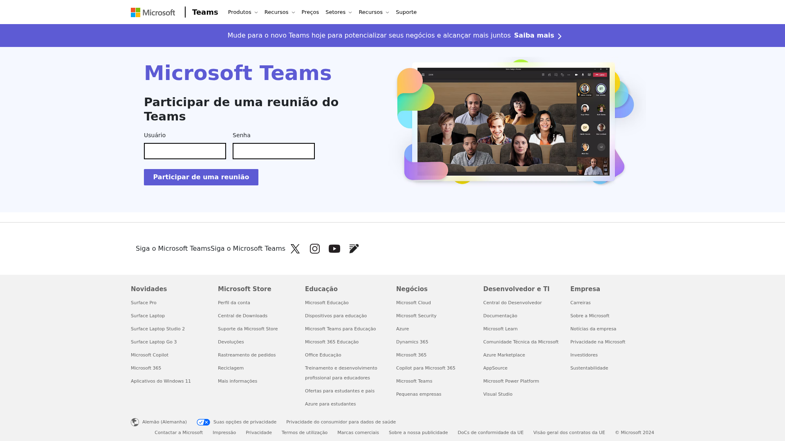The width and height of the screenshot is (785, 441).
Task: Open Microsoft Power Platform link
Action: (x=511, y=381)
